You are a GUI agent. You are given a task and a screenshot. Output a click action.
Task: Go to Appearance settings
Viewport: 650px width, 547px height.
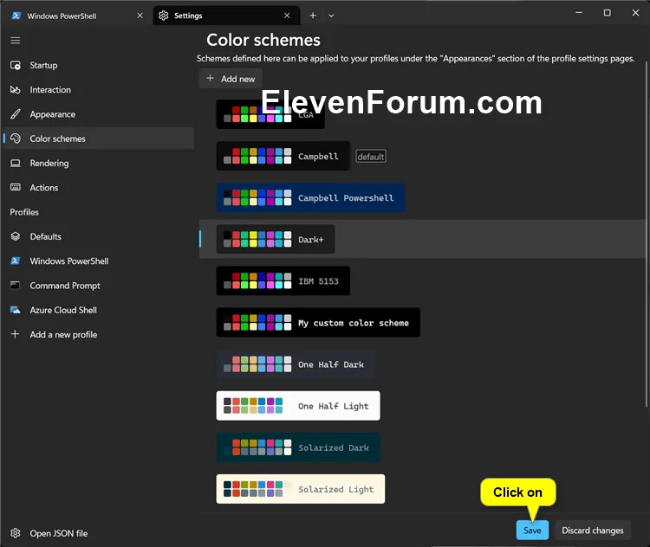(99, 114)
